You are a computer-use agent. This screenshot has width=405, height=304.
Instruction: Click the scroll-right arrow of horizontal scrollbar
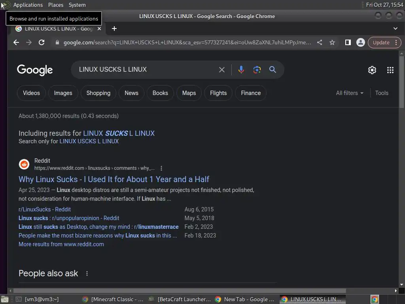tap(396, 291)
